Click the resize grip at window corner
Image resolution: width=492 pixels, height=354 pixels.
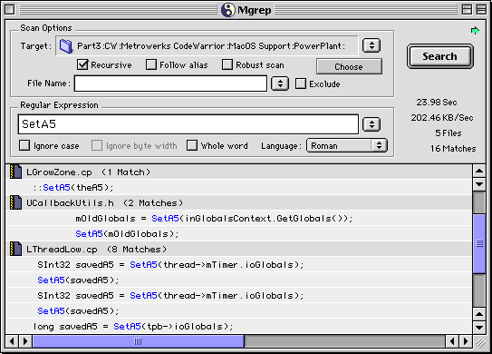[480, 341]
